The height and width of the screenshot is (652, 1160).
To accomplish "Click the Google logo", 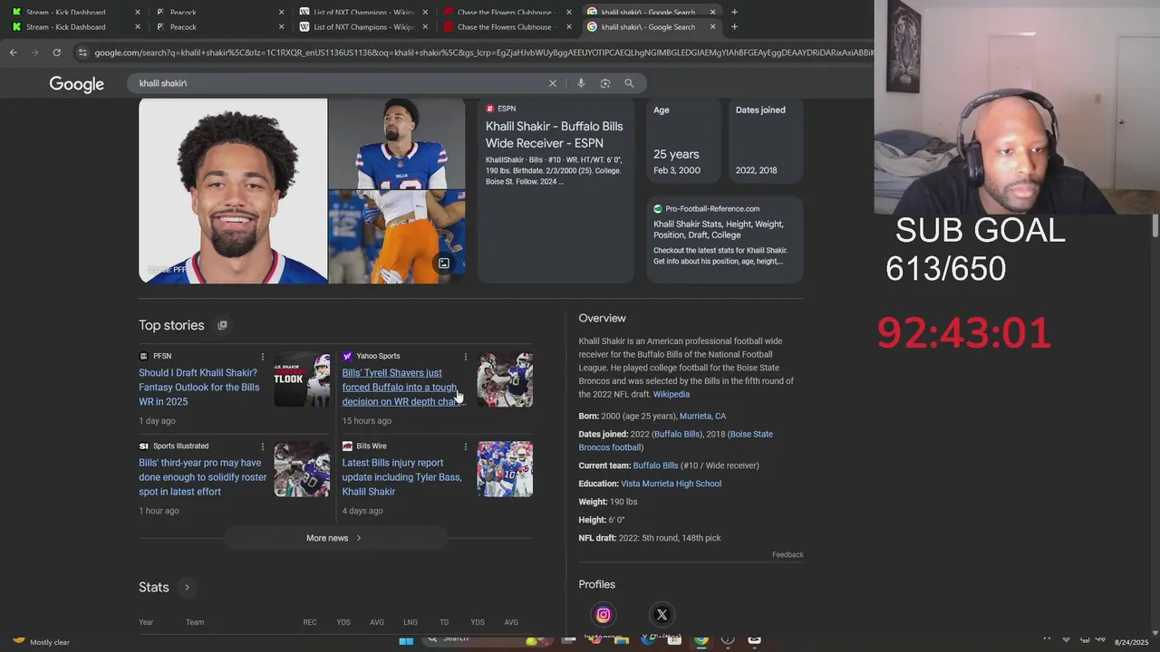I will tap(77, 84).
